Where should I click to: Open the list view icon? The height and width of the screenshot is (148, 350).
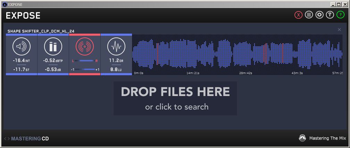[x=309, y=15]
